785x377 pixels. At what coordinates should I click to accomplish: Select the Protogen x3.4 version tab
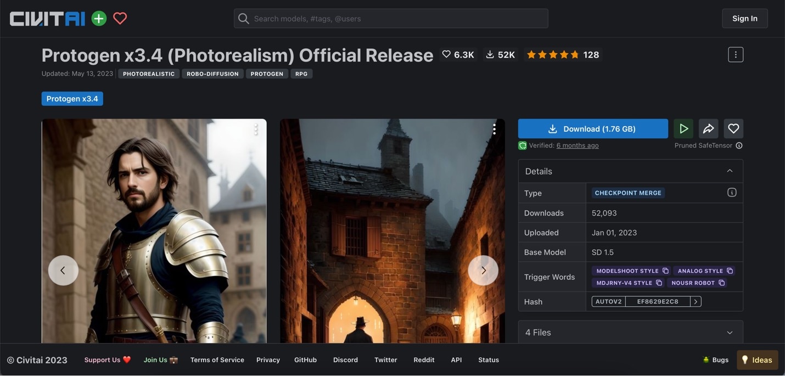pyautogui.click(x=72, y=99)
